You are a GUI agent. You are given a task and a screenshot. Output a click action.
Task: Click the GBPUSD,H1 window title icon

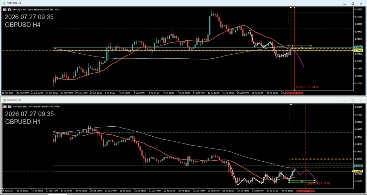[x=4, y=100]
